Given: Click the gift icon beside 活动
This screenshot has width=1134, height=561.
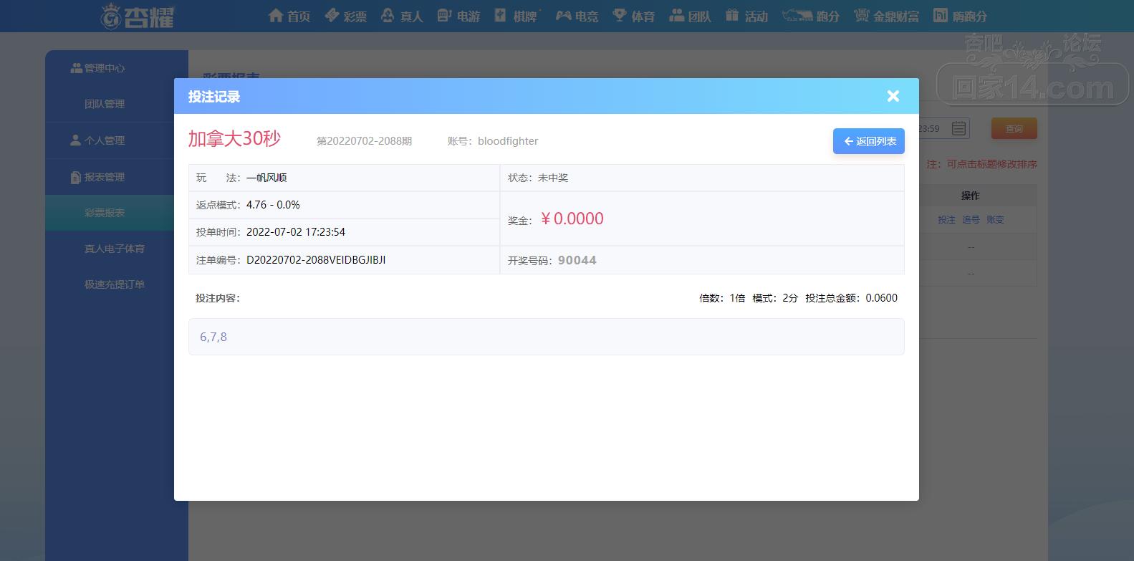Looking at the screenshot, I should click(731, 15).
